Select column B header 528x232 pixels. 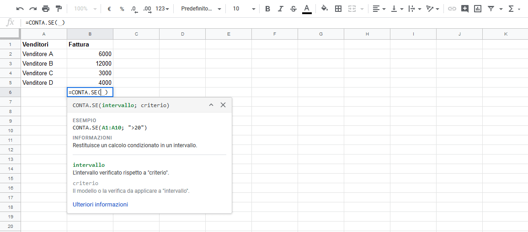(x=90, y=34)
